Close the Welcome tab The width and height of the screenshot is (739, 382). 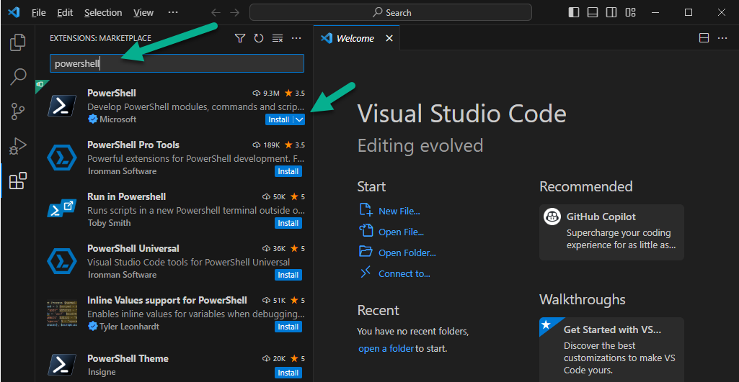(x=389, y=39)
